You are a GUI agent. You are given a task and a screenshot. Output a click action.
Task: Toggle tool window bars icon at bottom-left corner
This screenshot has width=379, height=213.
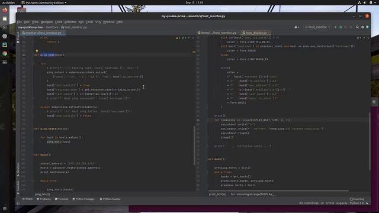(18, 204)
